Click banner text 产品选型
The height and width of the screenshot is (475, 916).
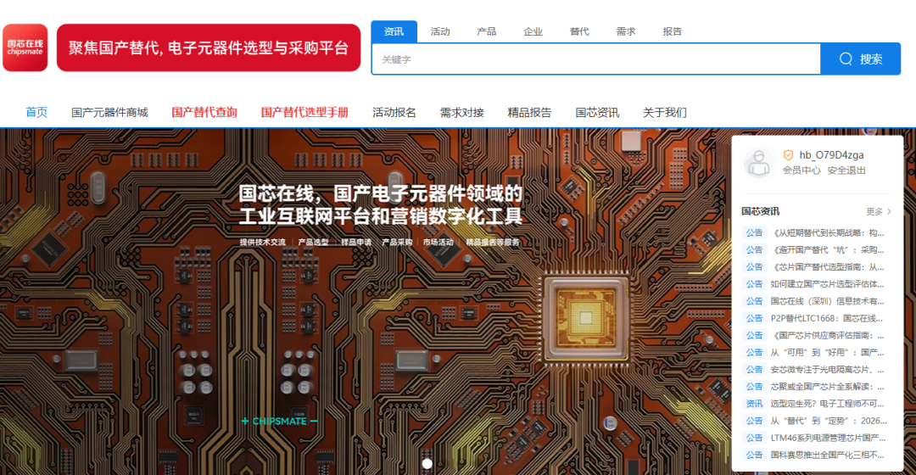(x=313, y=243)
